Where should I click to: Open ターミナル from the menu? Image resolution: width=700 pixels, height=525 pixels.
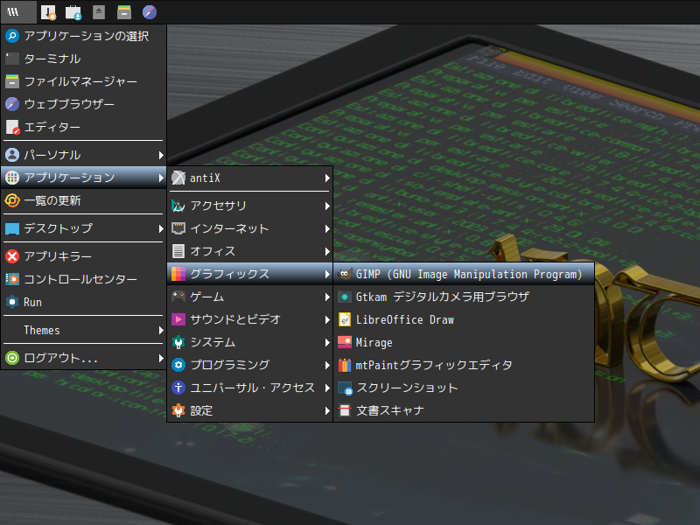point(83,59)
